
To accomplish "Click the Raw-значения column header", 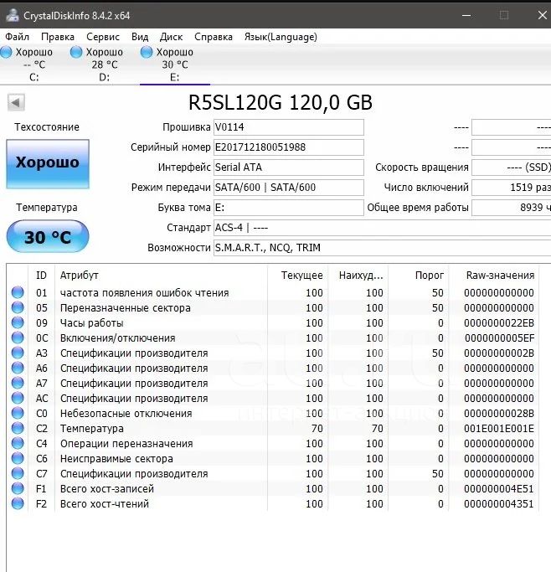I will pos(494,275).
